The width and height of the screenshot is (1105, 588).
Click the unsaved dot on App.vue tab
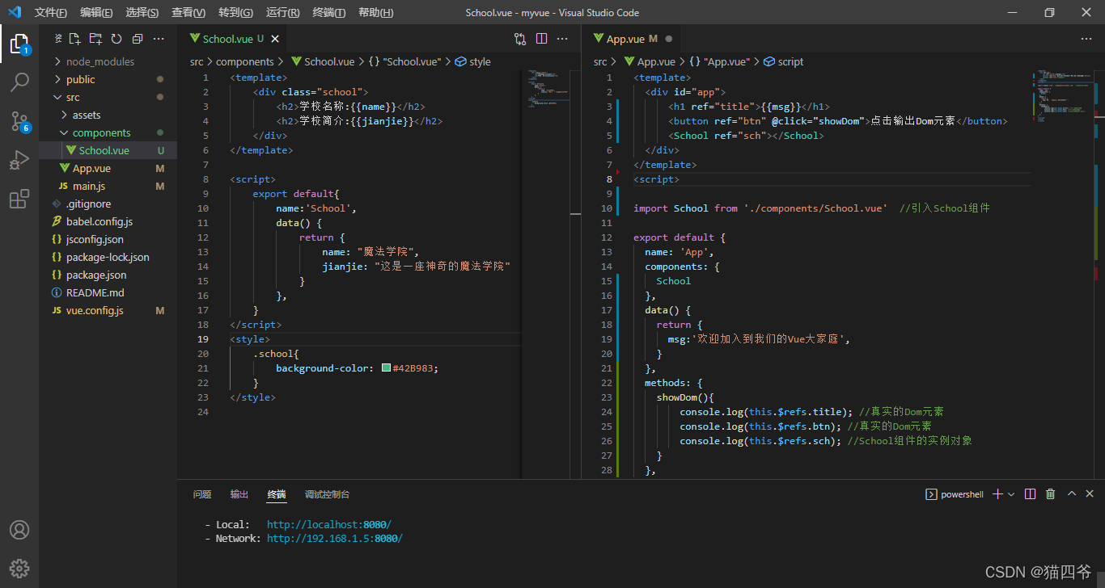(x=669, y=39)
